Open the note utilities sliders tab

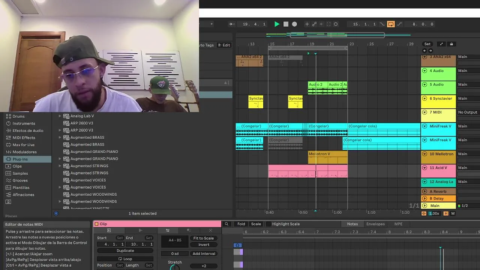(x=168, y=230)
